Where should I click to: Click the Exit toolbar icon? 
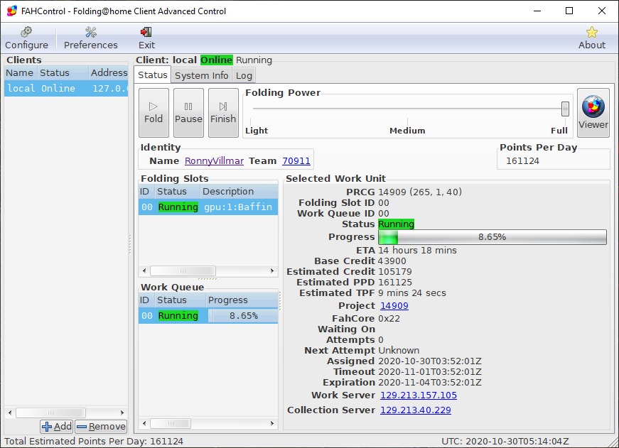pyautogui.click(x=146, y=38)
